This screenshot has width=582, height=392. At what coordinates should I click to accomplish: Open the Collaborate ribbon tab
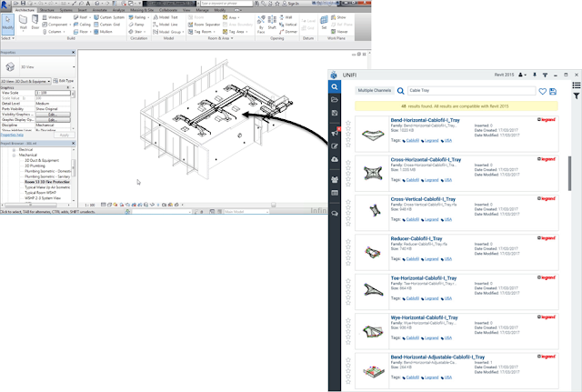click(x=168, y=10)
